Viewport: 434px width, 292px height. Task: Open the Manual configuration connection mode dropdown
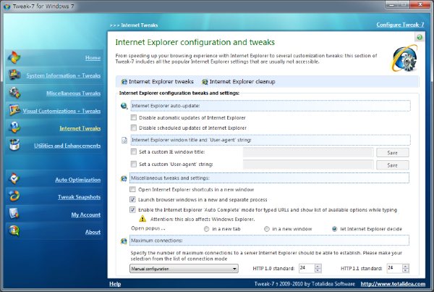tap(184, 268)
